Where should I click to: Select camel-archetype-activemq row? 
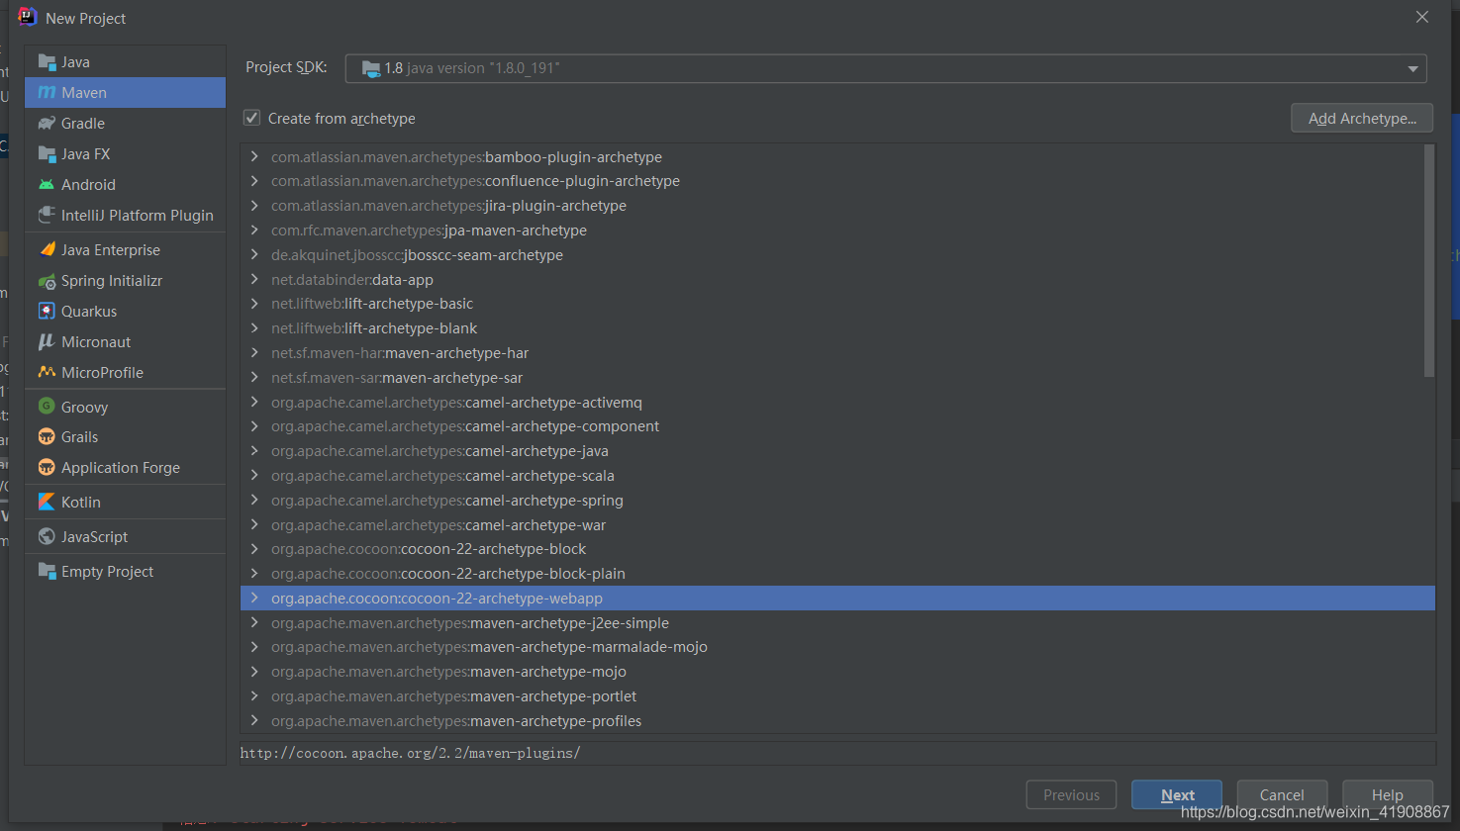tap(837, 403)
